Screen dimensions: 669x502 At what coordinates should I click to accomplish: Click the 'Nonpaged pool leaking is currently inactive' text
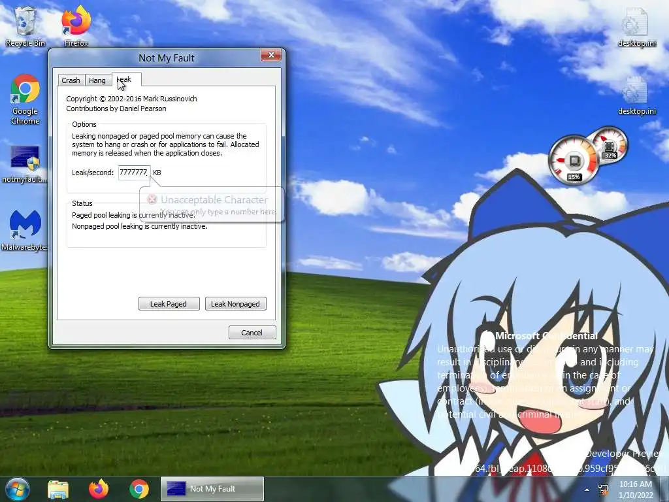click(x=140, y=226)
